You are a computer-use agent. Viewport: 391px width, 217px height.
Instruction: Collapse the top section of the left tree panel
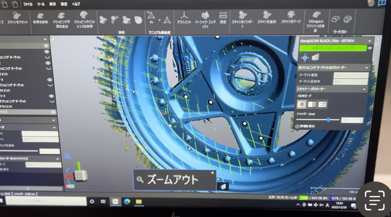click(x=45, y=39)
